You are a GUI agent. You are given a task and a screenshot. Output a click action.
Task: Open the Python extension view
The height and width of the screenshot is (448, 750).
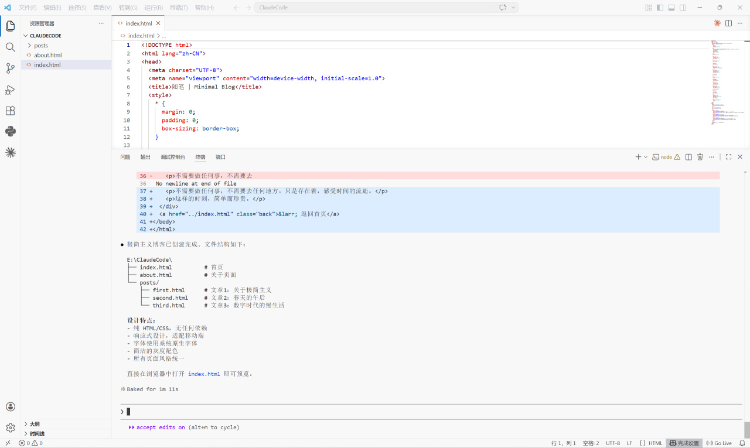tap(10, 131)
